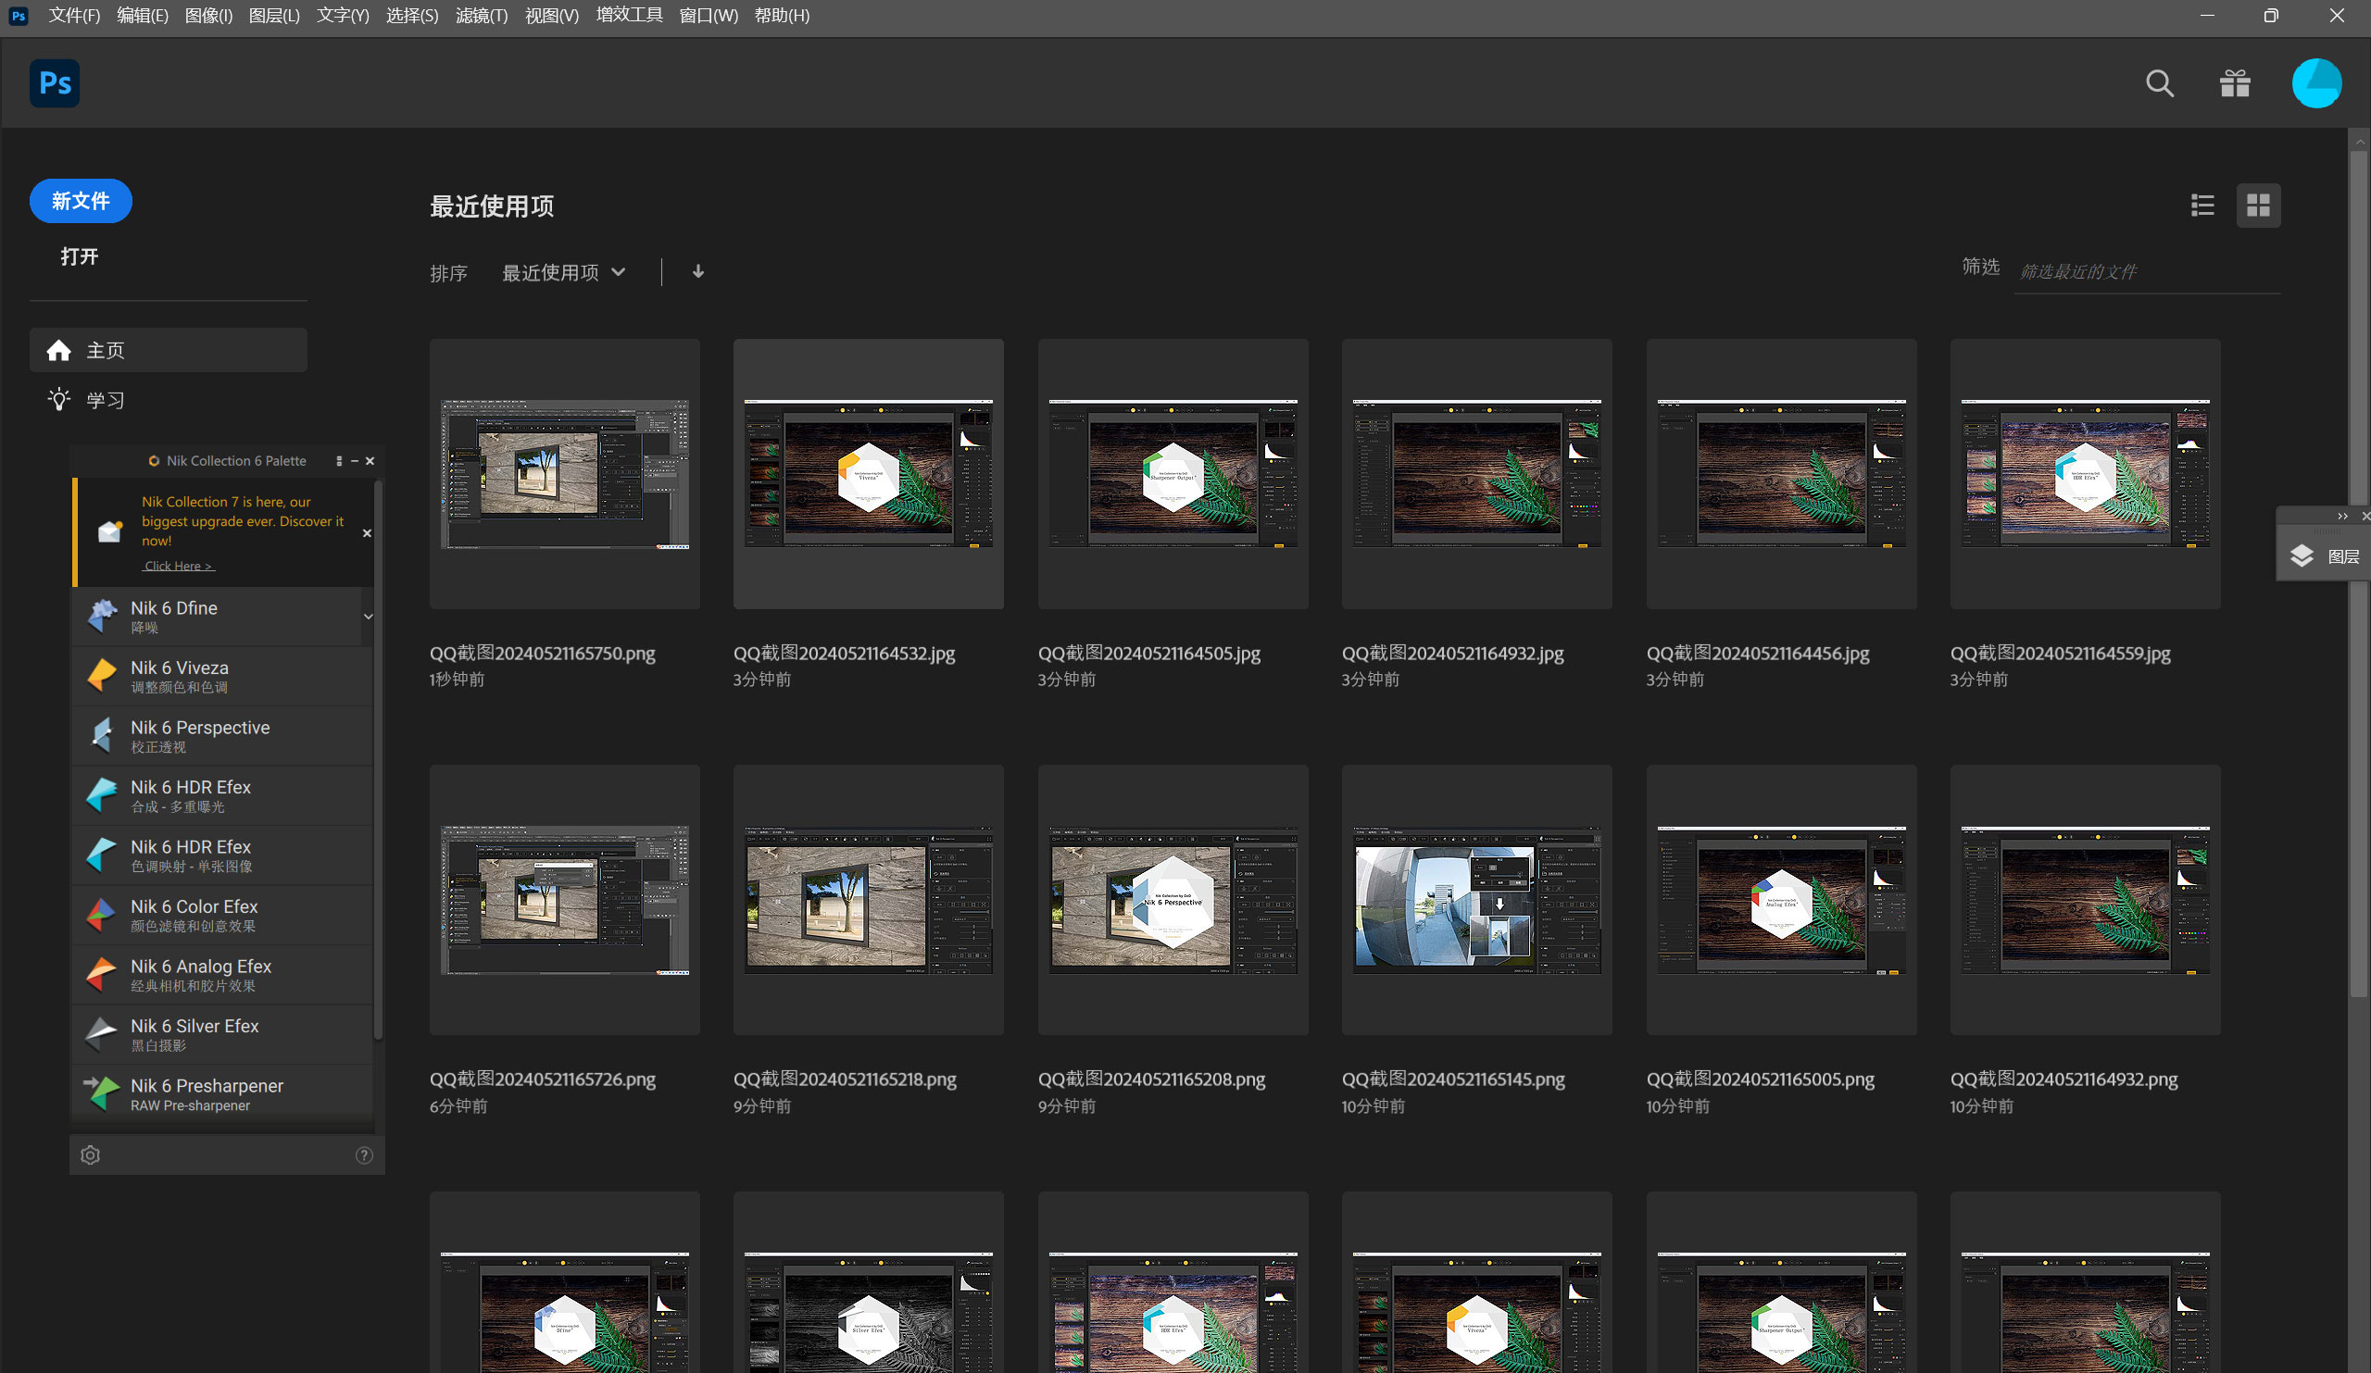Switch to list view layout
This screenshot has height=1373, width=2371.
click(2202, 205)
